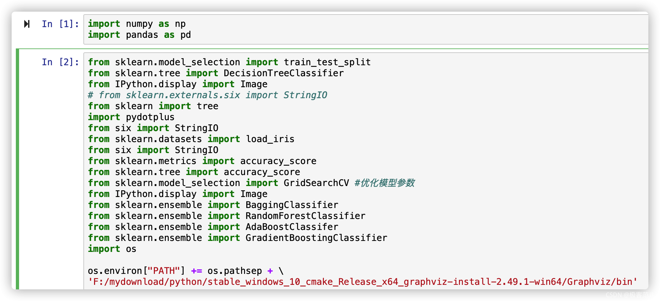
Task: Click the sklearn.tree accuracy_score import line
Action: tap(194, 172)
